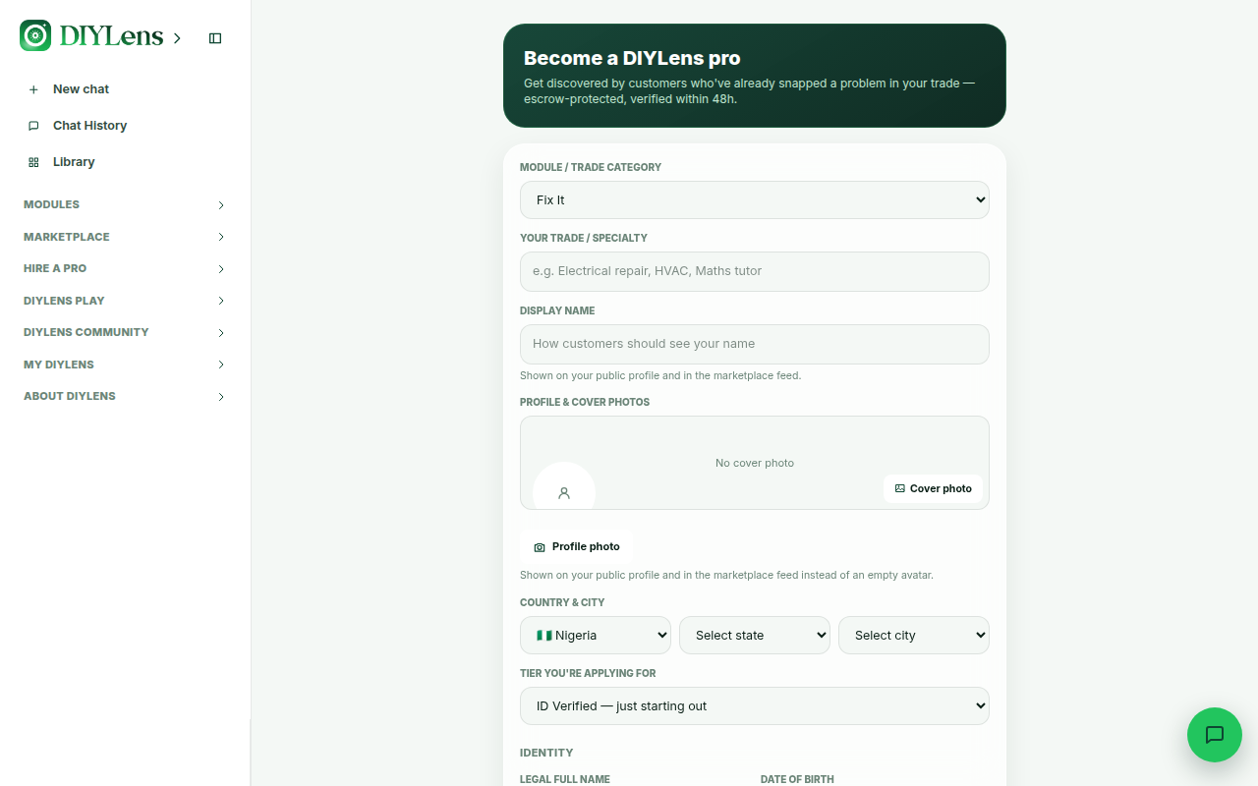
Task: Open the Nigeria country dropdown
Action: tap(596, 635)
